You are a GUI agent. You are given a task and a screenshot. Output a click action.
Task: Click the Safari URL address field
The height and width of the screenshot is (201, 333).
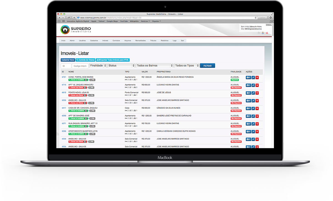[167, 17]
